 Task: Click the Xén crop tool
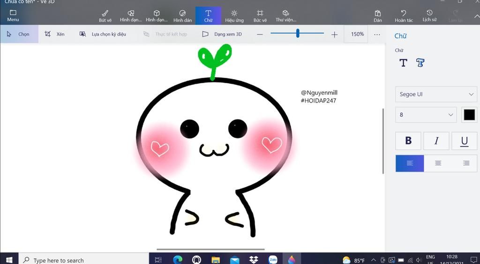54,34
